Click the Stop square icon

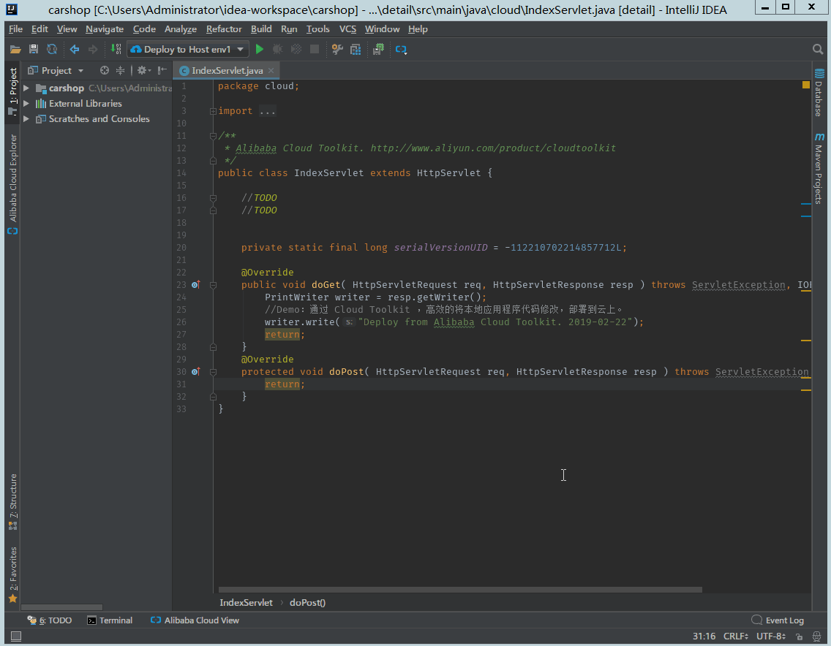315,49
